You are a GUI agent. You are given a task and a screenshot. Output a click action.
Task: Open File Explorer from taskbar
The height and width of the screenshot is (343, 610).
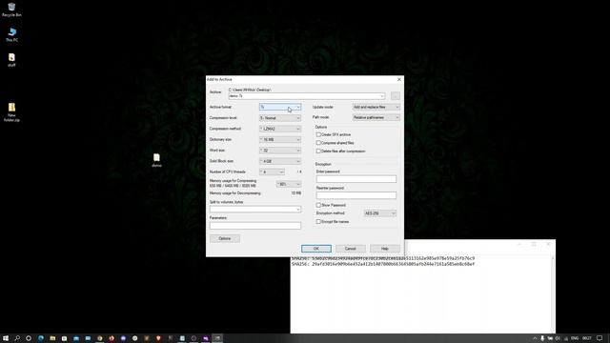52,338
